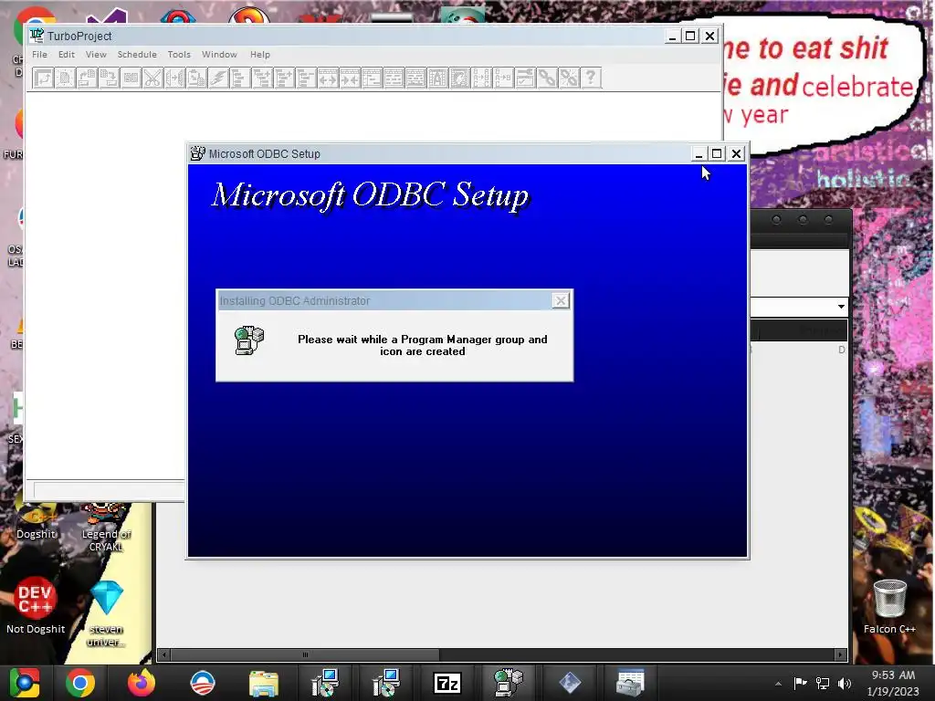Click the Action Center flag tray icon

800,683
